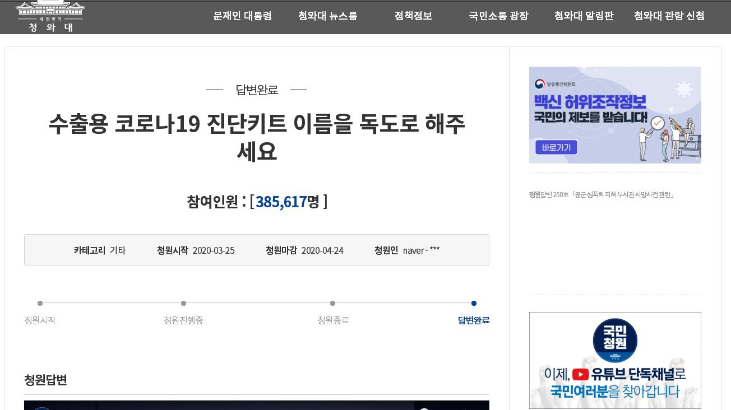Select the 정책정보 menu item
The width and height of the screenshot is (731, 410).
(x=413, y=16)
